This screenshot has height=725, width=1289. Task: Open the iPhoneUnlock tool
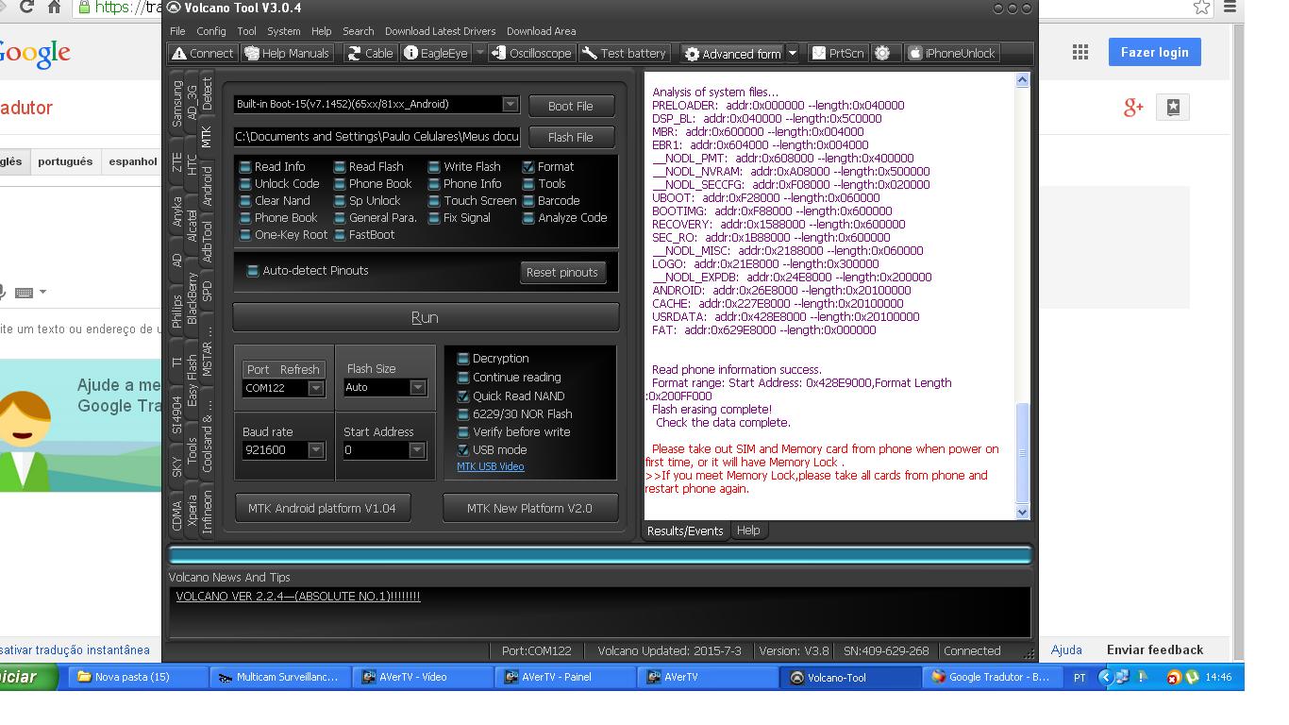coord(951,53)
